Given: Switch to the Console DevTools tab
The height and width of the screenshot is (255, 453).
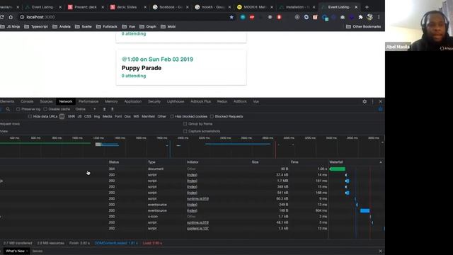Looking at the screenshot, I should (x=27, y=101).
